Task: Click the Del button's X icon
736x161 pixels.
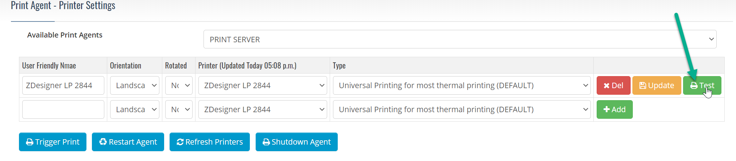Action: pyautogui.click(x=607, y=86)
